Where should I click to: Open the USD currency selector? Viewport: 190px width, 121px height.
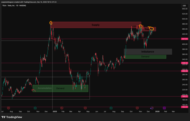184,6
